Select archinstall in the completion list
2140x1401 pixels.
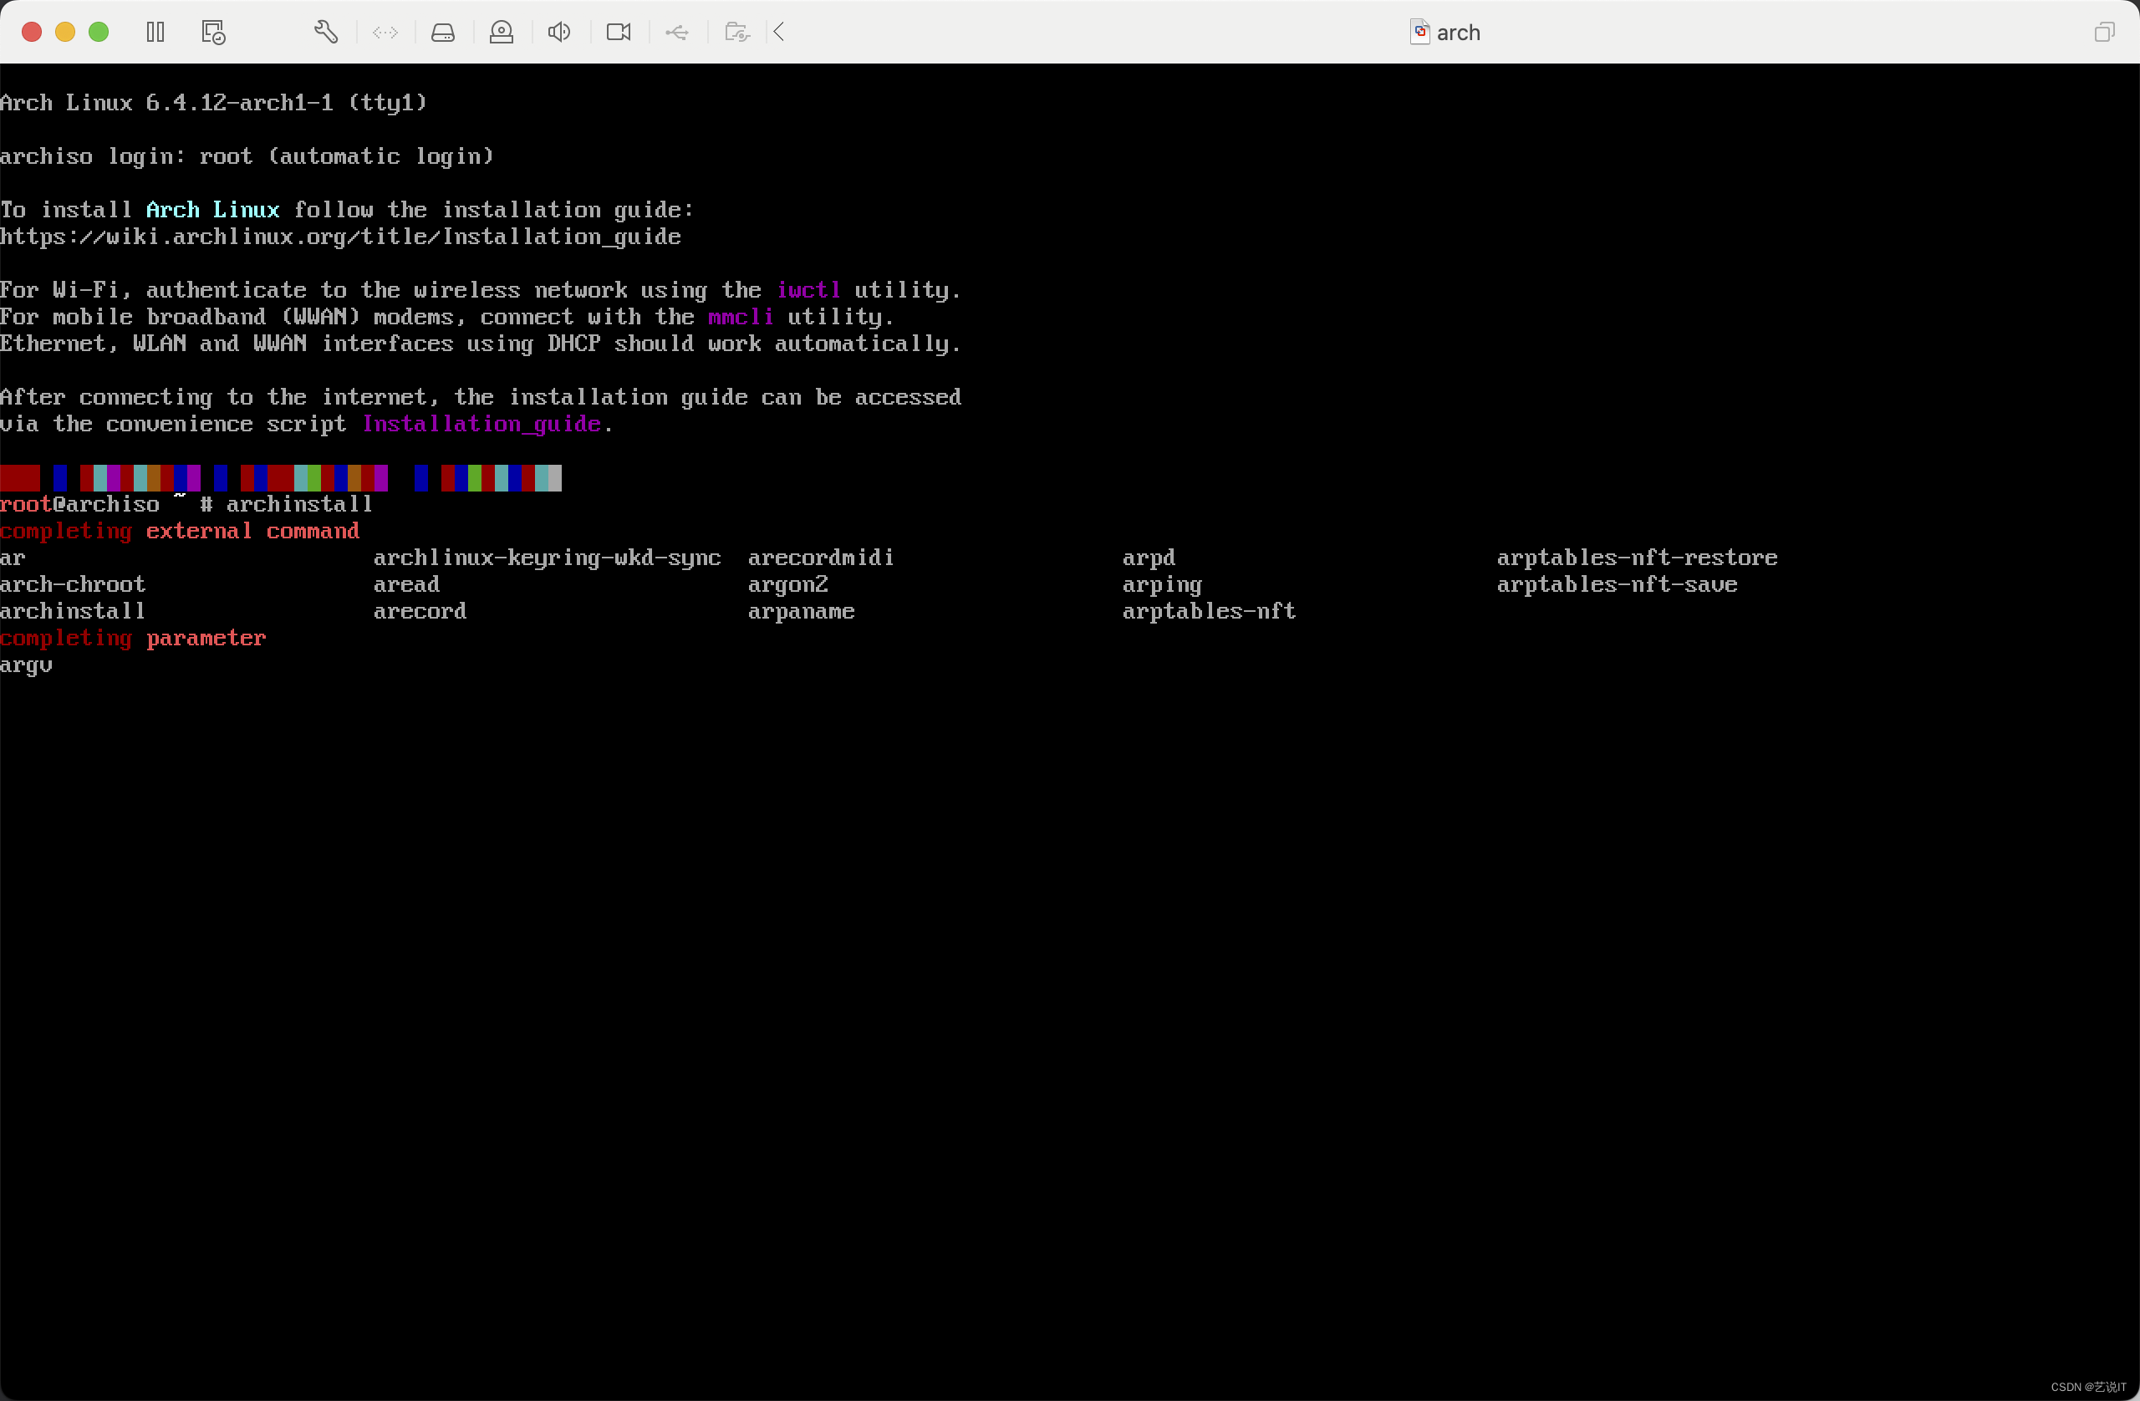[73, 612]
